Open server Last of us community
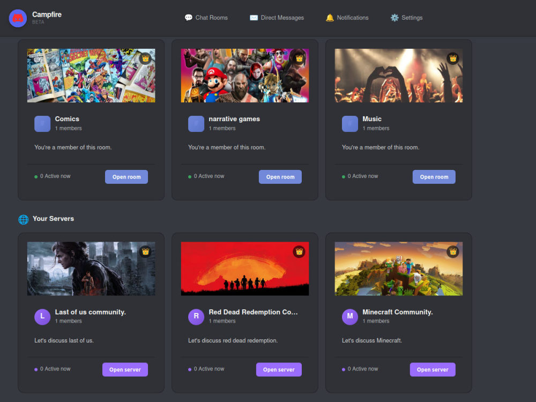536x402 pixels. (125, 369)
